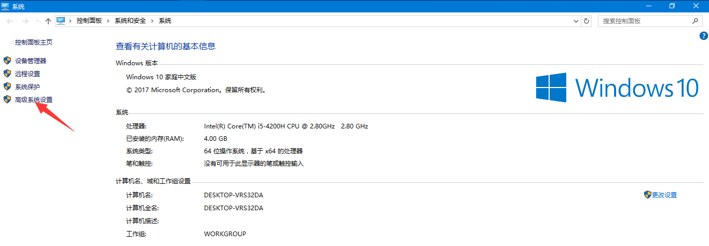Open 设备管理器 link

click(31, 61)
